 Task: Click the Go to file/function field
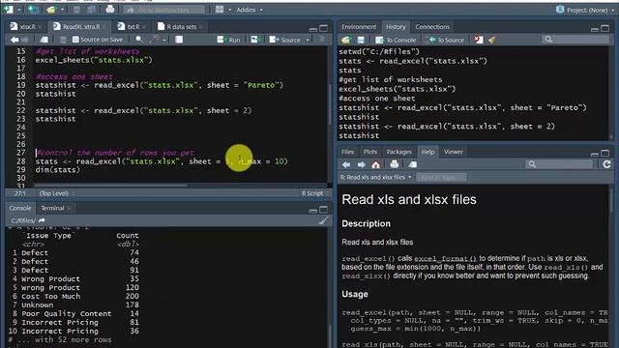click(163, 10)
